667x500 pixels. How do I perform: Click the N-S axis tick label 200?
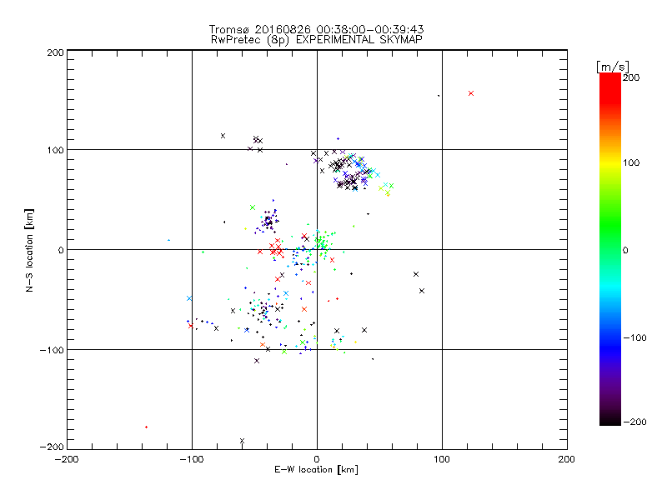[x=56, y=52]
